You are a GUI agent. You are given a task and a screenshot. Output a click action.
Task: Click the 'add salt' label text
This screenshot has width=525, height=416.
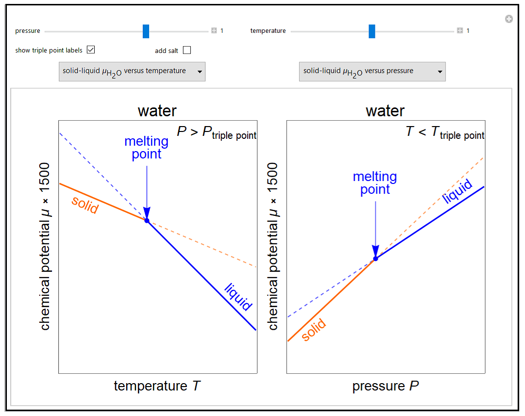166,51
